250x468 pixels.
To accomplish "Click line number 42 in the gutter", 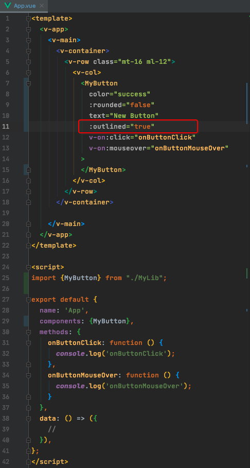I will (6, 461).
